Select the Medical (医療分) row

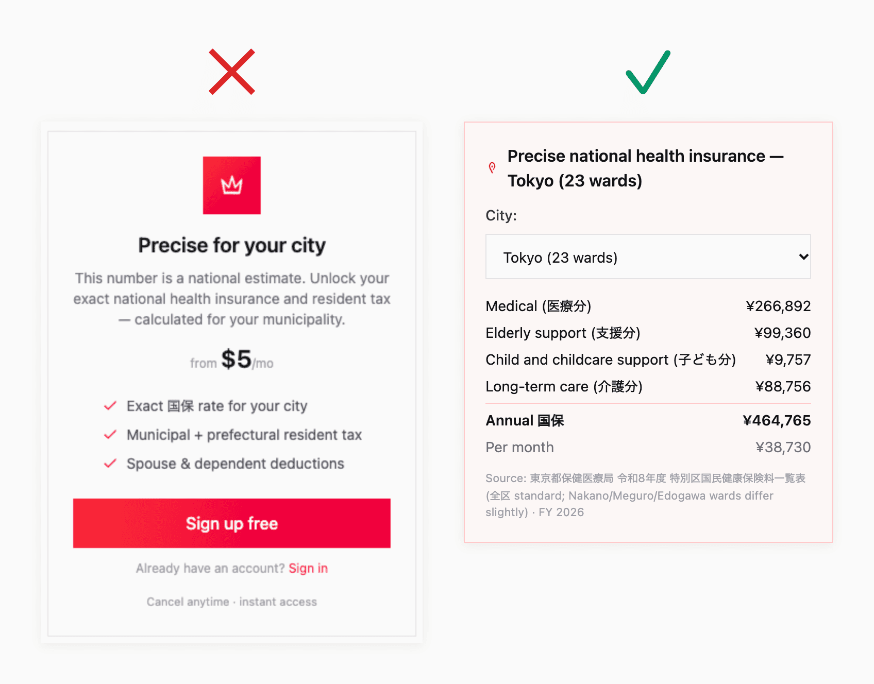648,306
